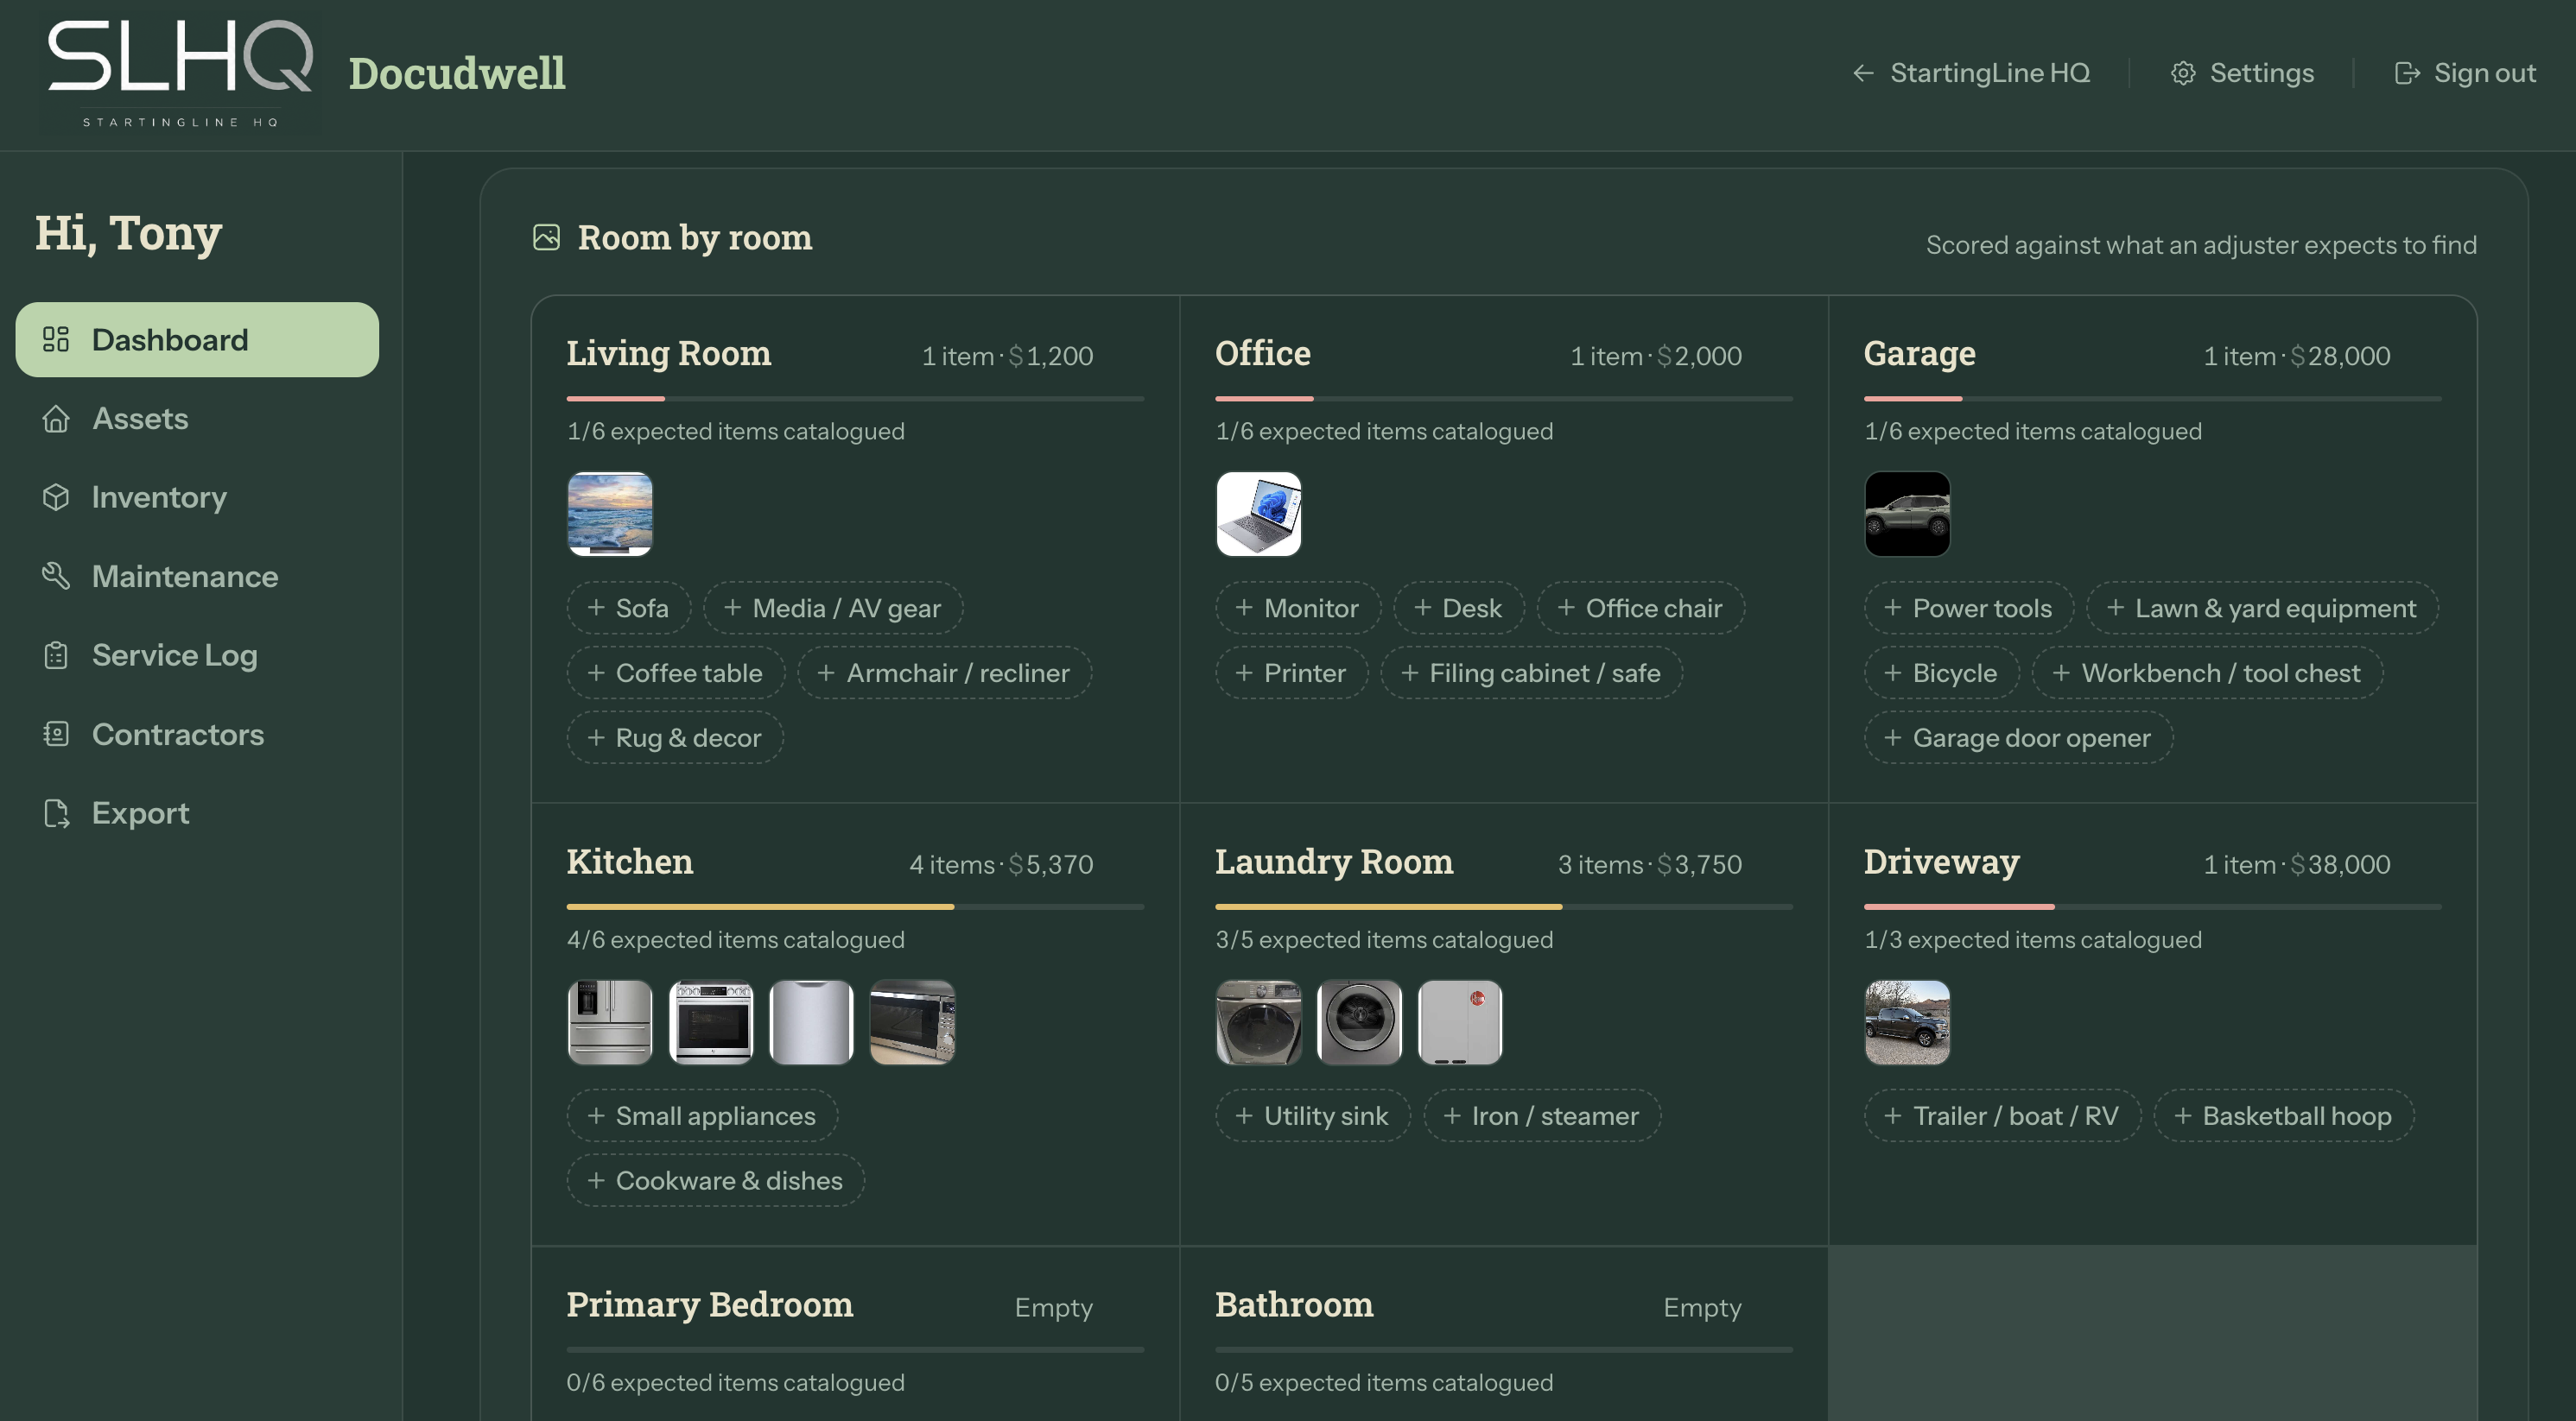Click the Maintenance wrench icon
This screenshot has width=2576, height=1421.
coord(56,577)
